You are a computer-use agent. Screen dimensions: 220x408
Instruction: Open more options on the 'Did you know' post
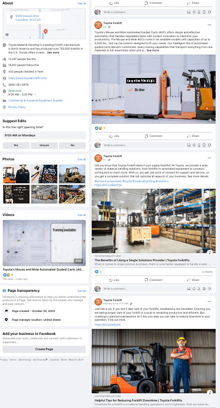[x=209, y=158]
